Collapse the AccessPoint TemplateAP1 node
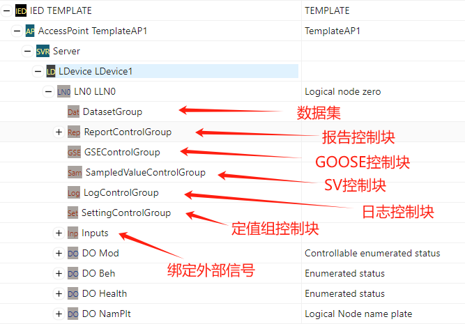 click(17, 31)
